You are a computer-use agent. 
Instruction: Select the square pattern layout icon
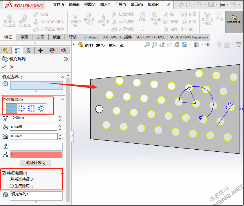tap(31, 108)
